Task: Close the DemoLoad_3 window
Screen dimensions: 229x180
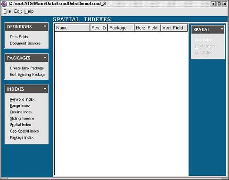Action: 225,4
